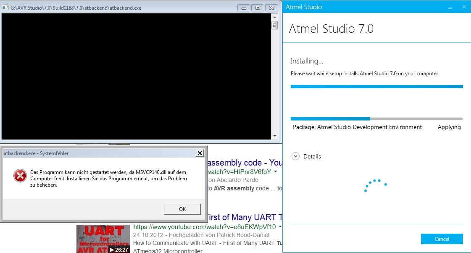Minimize the atbackend.exe console window

pos(244,8)
